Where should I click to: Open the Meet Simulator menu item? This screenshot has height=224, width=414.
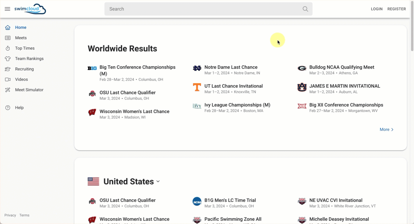[x=29, y=90]
